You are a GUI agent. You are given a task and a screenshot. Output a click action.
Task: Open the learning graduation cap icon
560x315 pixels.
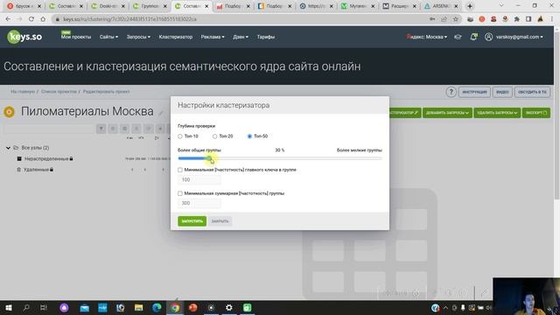tap(458, 37)
